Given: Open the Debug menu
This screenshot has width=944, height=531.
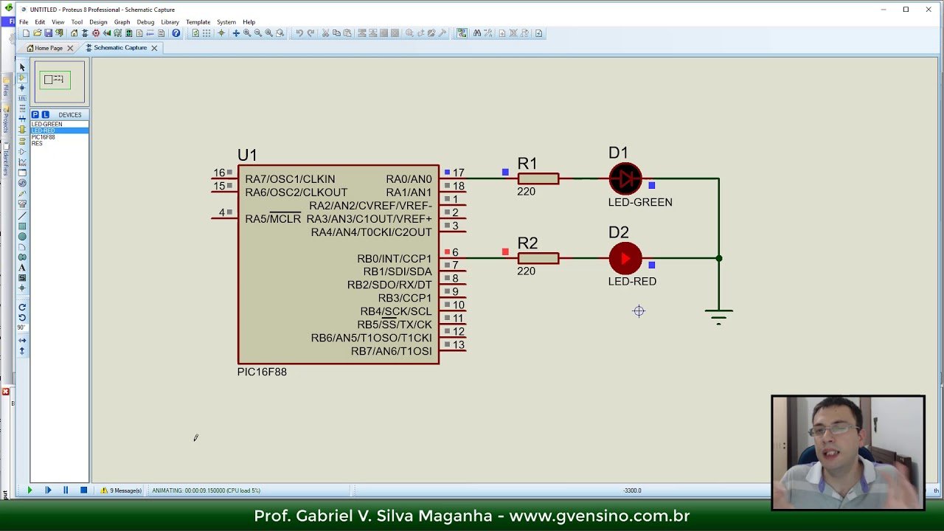Looking at the screenshot, I should tap(145, 22).
